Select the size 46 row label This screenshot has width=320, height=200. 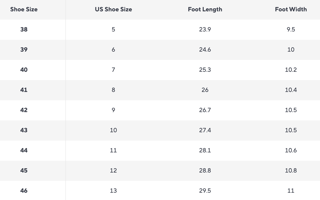pos(24,191)
